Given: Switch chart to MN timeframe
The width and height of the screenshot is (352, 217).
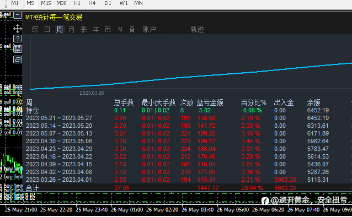Looking at the screenshot, I should (x=138, y=3).
